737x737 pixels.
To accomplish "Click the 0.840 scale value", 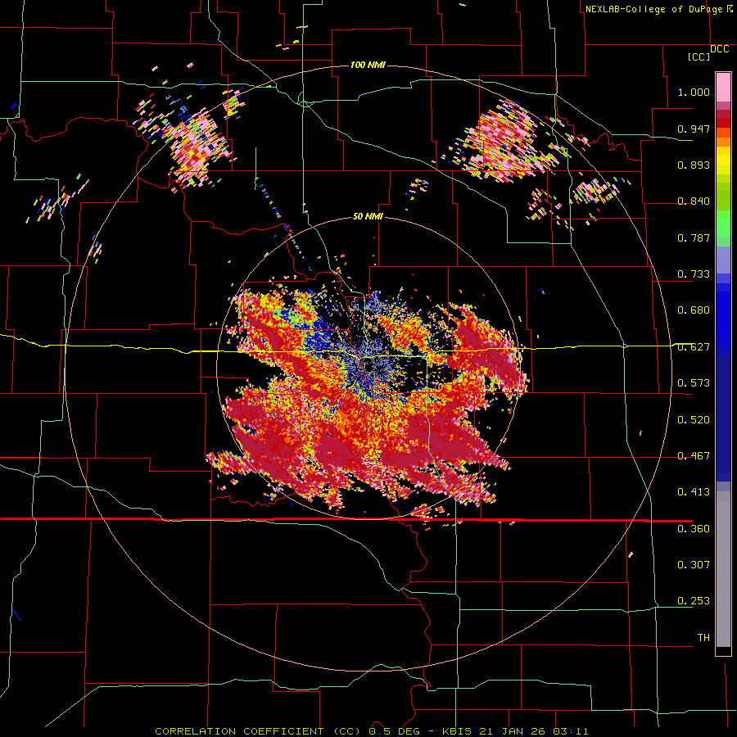I will coord(694,201).
